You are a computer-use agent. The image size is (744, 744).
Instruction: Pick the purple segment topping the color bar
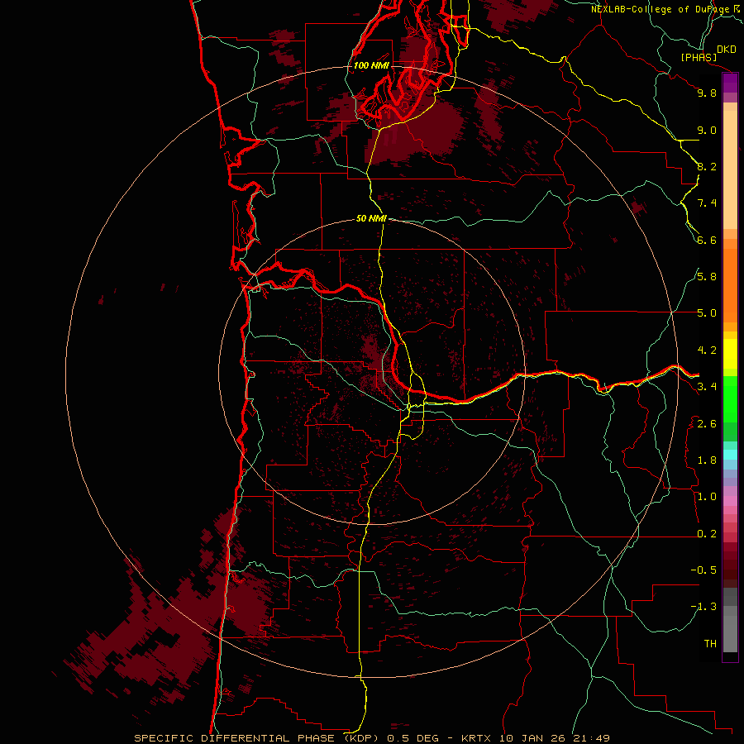730,83
